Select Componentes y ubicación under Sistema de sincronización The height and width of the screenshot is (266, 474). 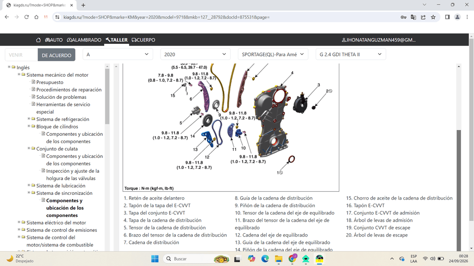coord(65,208)
